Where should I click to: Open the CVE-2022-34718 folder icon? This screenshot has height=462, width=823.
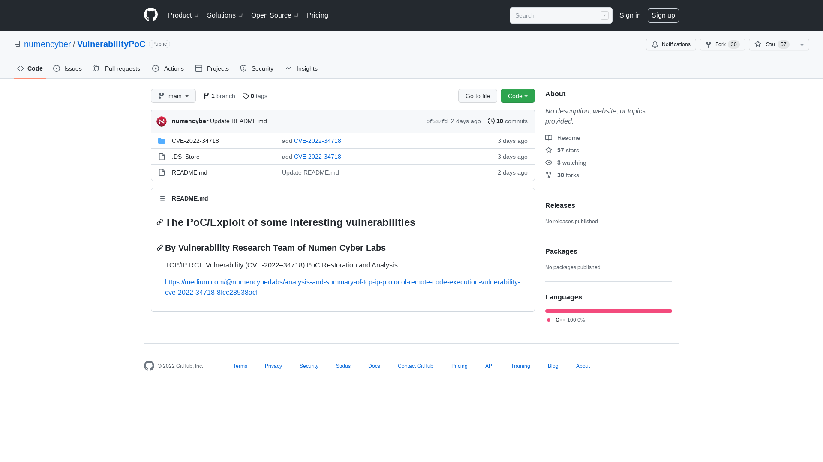click(162, 141)
